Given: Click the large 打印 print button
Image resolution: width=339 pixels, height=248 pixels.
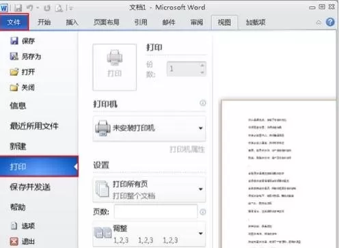Looking at the screenshot, I should tap(115, 67).
